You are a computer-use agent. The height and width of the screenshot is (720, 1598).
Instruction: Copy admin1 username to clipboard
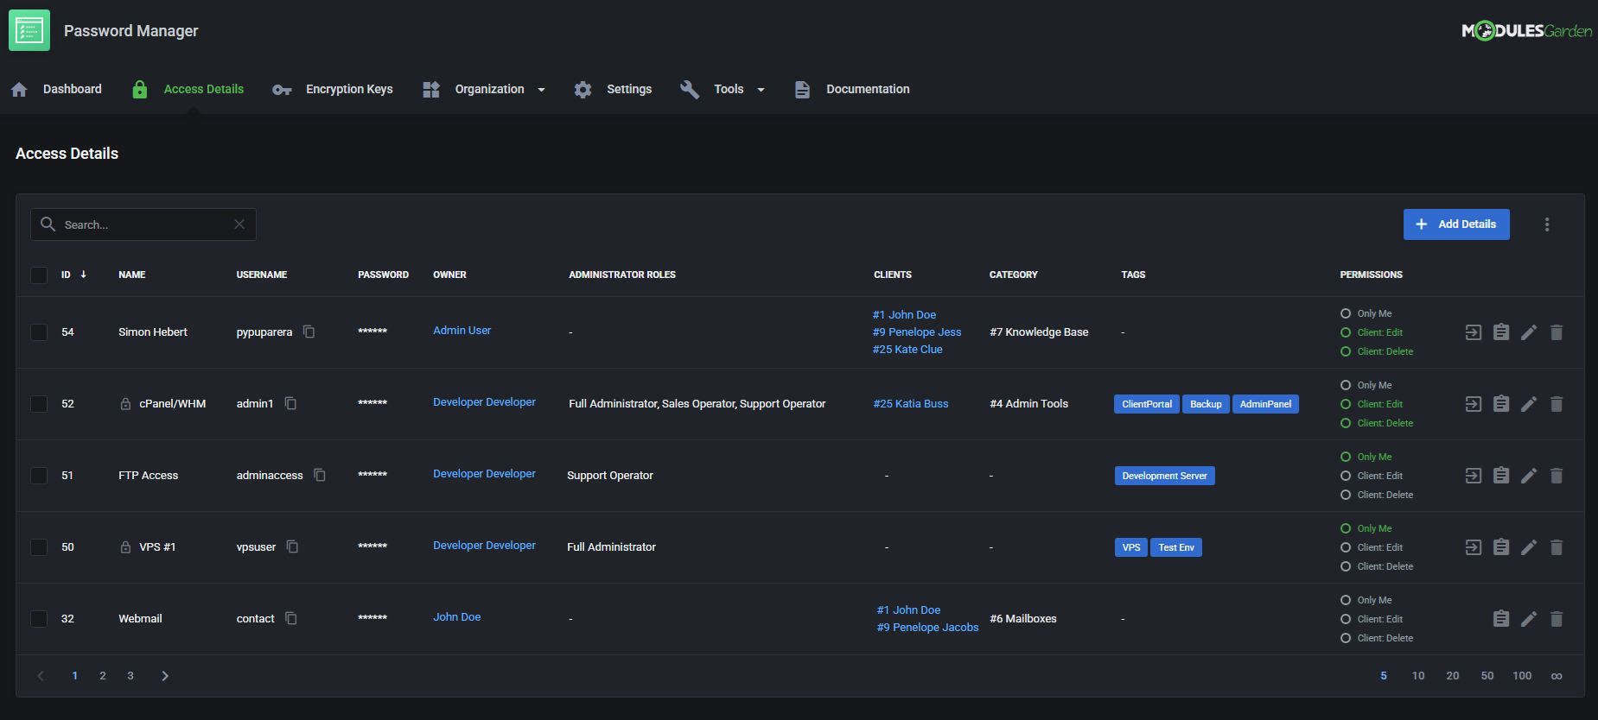point(290,403)
